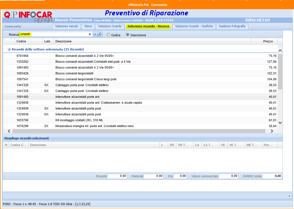Image resolution: width=294 pixels, height=209 pixels.
Task: Click Salva ed Esci link
Action: pos(257,20)
